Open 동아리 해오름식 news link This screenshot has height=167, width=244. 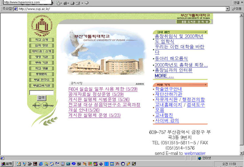[x=171, y=59]
